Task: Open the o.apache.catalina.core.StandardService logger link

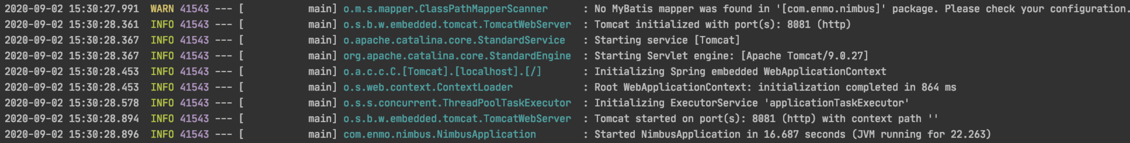Action: pos(454,40)
